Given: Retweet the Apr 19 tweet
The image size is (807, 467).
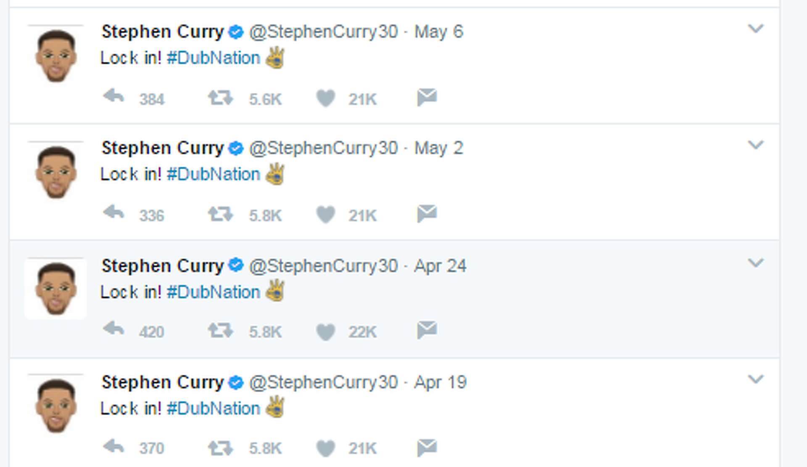Looking at the screenshot, I should click(x=222, y=447).
